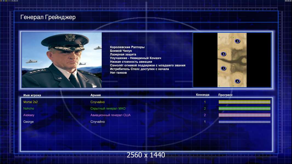Click Mortal 2x2 yellow progress bar

tap(244, 102)
